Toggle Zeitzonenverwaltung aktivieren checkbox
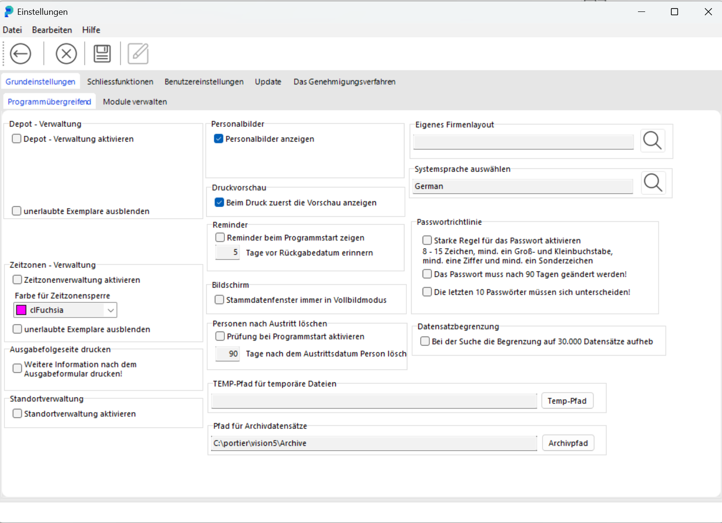 click(17, 280)
